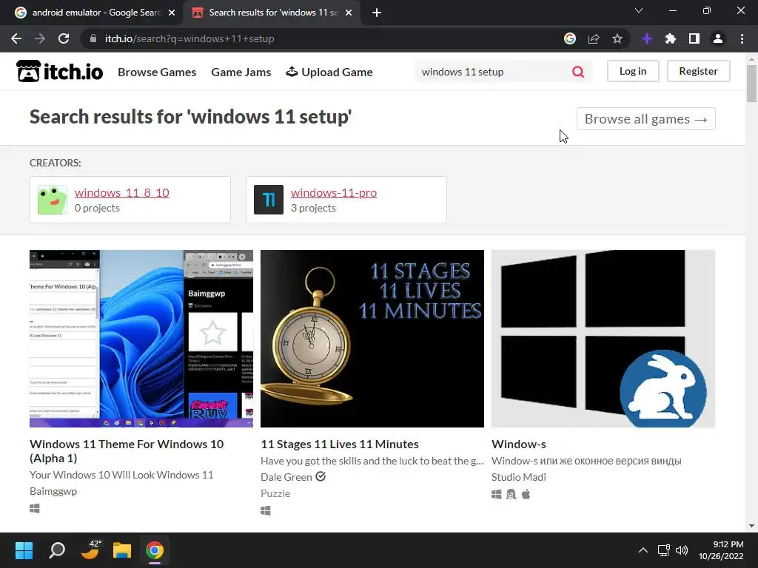Click the Window-s black logo thumbnail
758x568 pixels.
(603, 339)
